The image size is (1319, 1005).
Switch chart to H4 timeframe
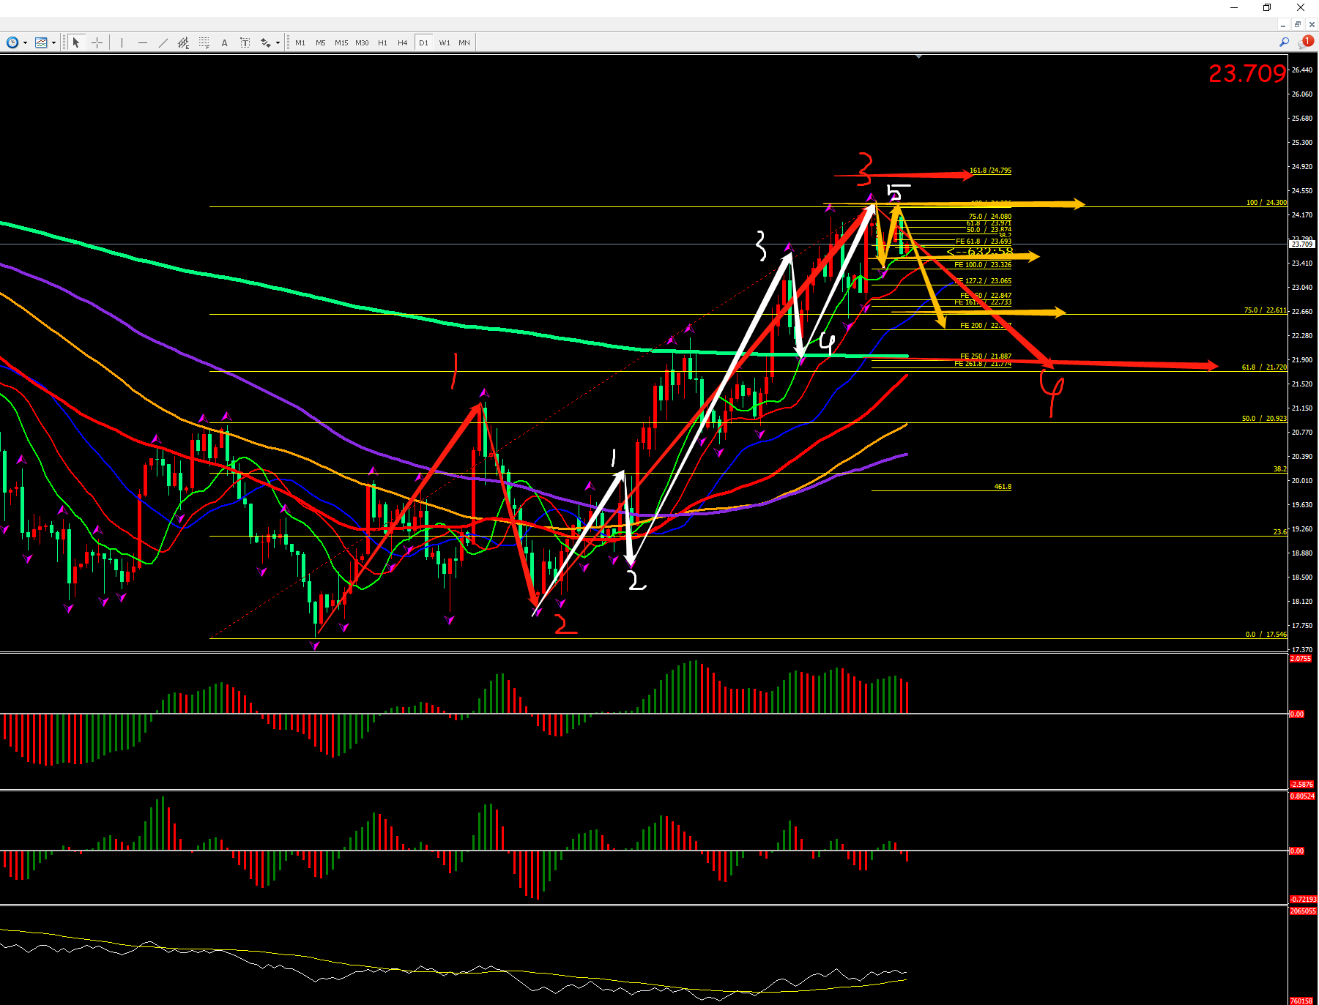402,43
